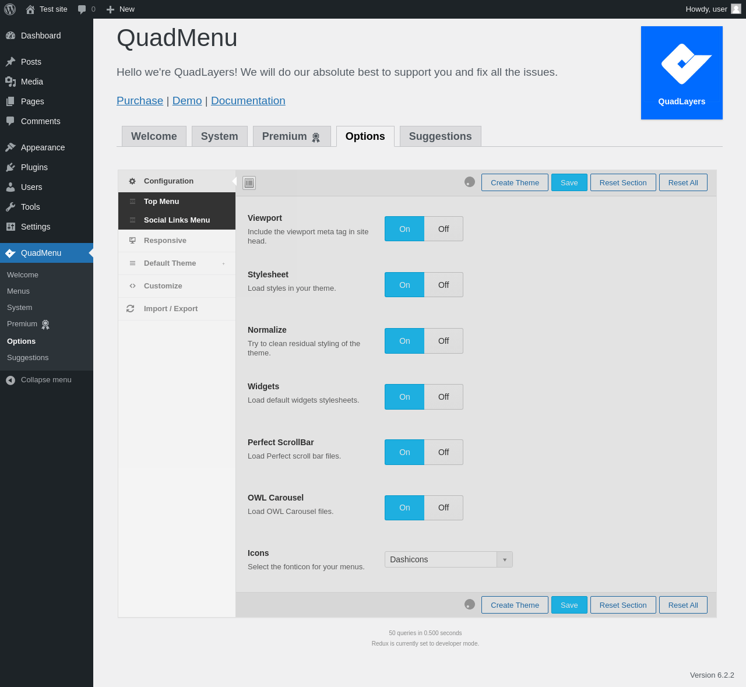Turn OWL Carousel On
The height and width of the screenshot is (687, 746).
click(404, 508)
